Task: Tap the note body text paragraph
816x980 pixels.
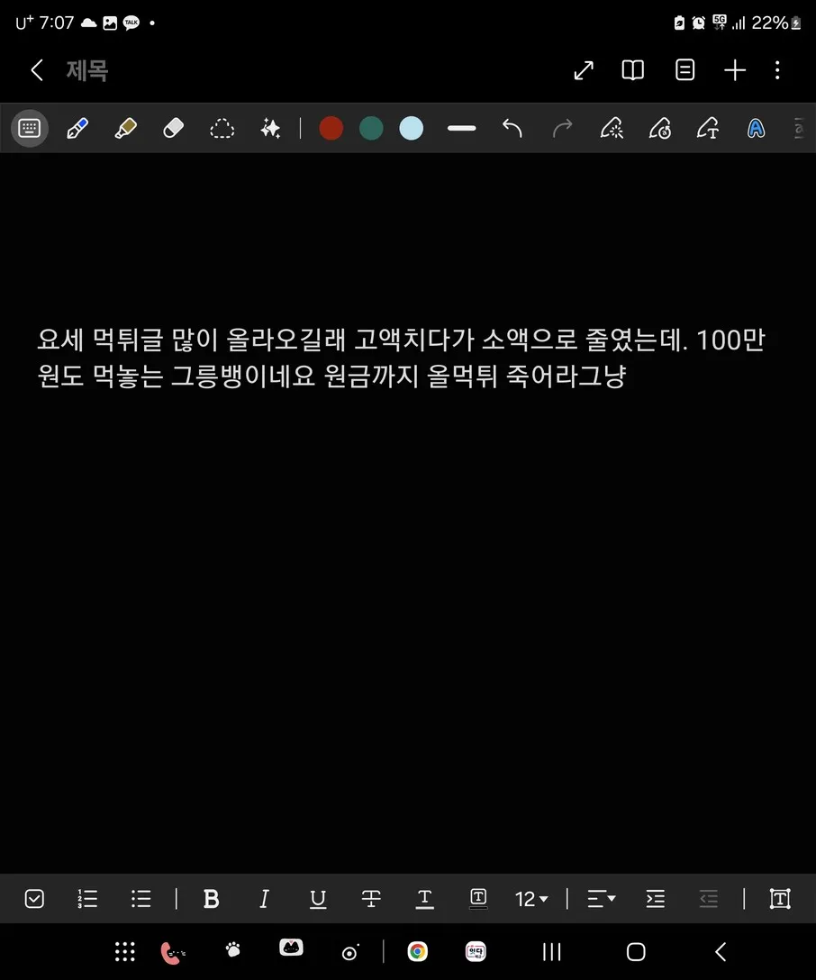Action: [x=401, y=358]
